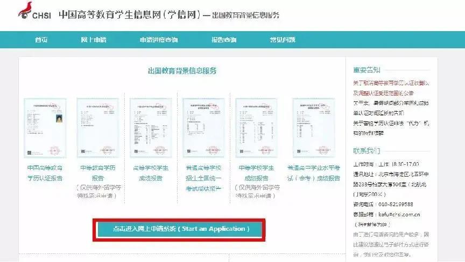The height and width of the screenshot is (262, 465).
Task: Open 普通高中学业水平考试成绩报告 sample thumbnail
Action: (314, 128)
